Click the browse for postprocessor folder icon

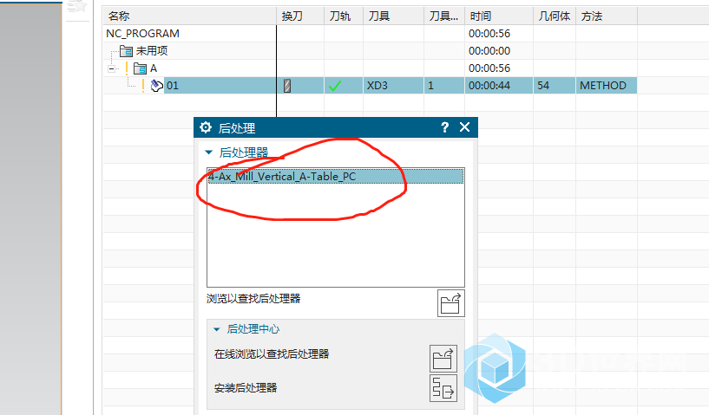tap(450, 303)
